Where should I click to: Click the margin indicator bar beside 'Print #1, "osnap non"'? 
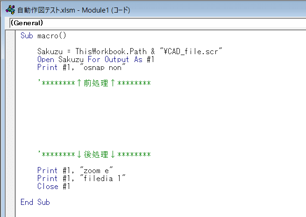(x=10, y=68)
